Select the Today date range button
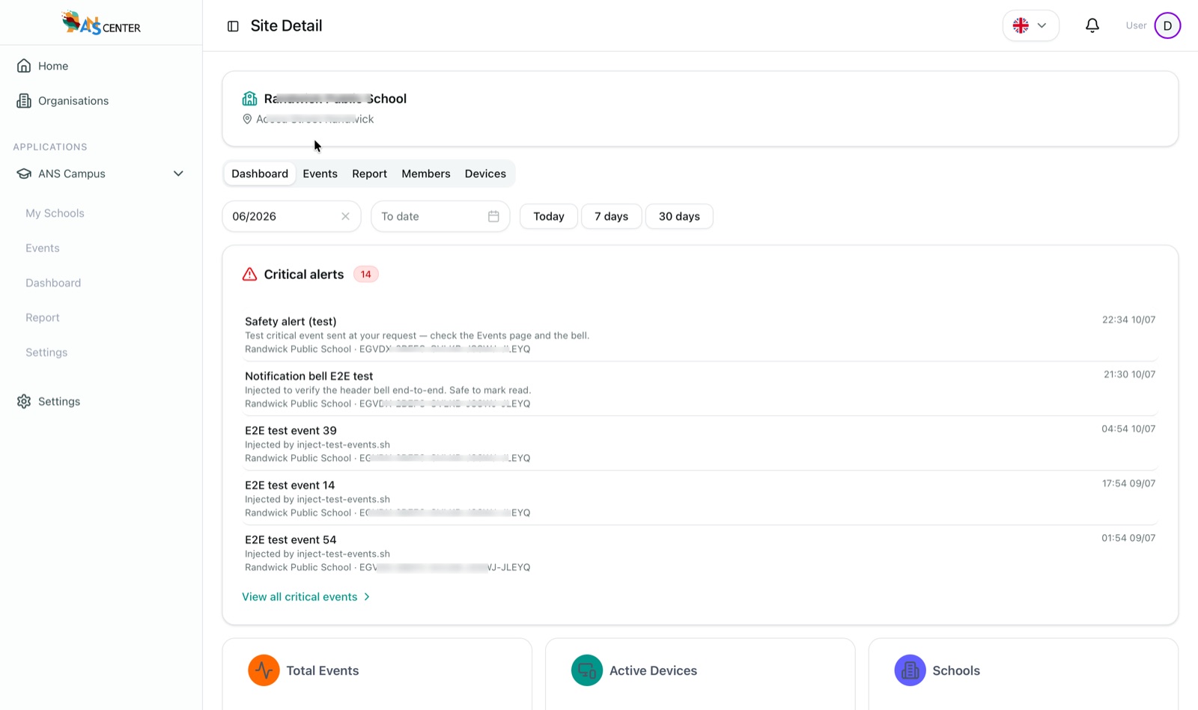This screenshot has width=1198, height=710. click(549, 216)
